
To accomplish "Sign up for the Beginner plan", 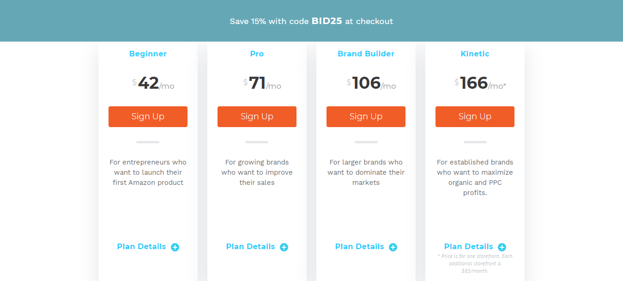I will pos(148,116).
